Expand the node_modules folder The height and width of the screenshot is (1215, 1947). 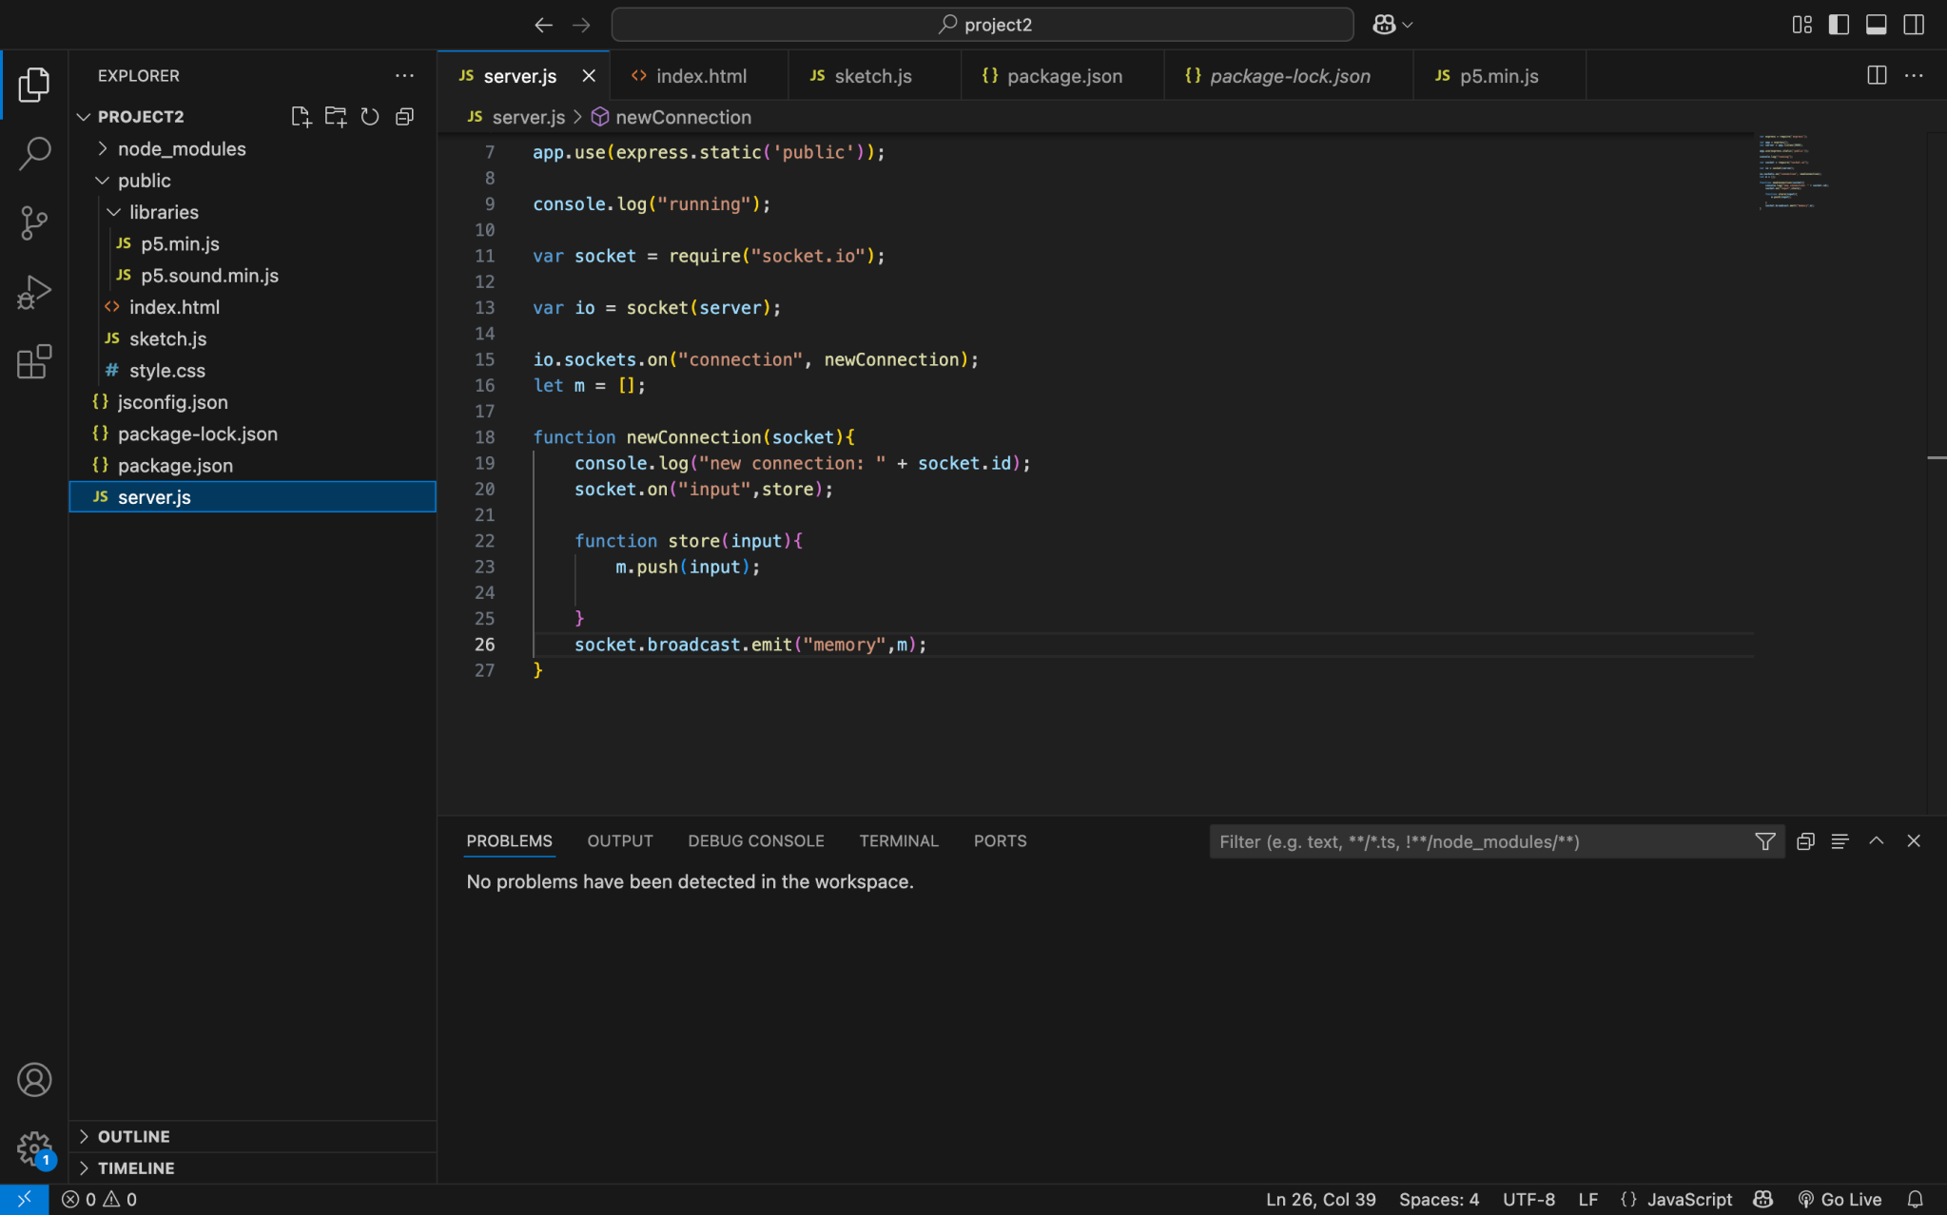click(181, 148)
